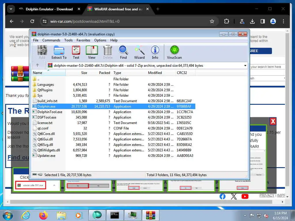Select license.txt file
Viewport: 295px width, 221px height.
click(114, 123)
